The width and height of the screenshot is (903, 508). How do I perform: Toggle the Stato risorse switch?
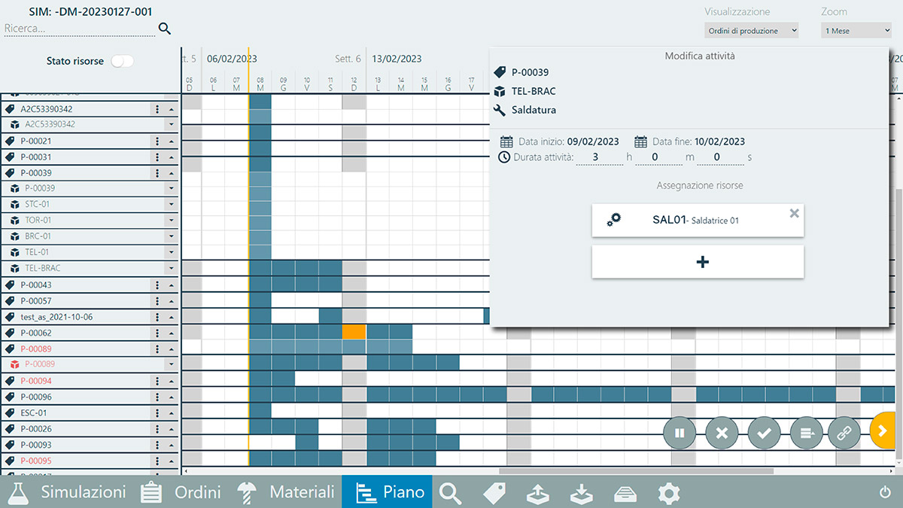[122, 61]
